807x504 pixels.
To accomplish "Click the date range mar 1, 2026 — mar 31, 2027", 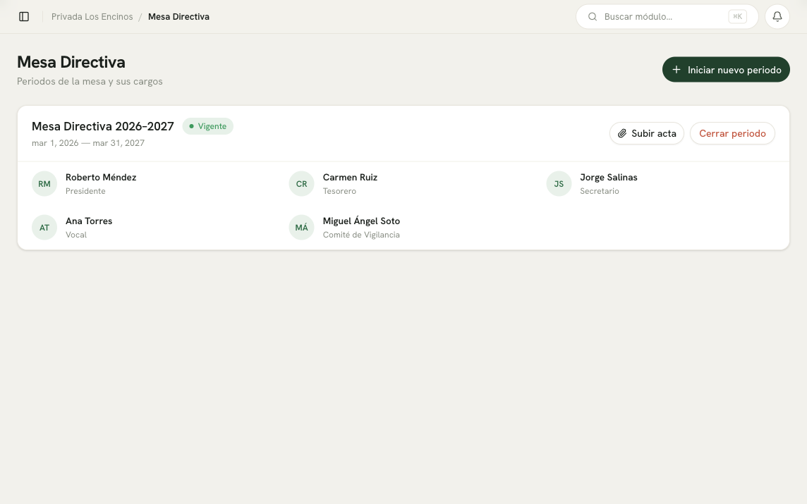I will tap(88, 143).
